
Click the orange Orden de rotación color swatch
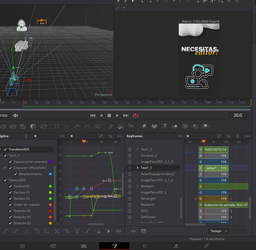coord(50,205)
